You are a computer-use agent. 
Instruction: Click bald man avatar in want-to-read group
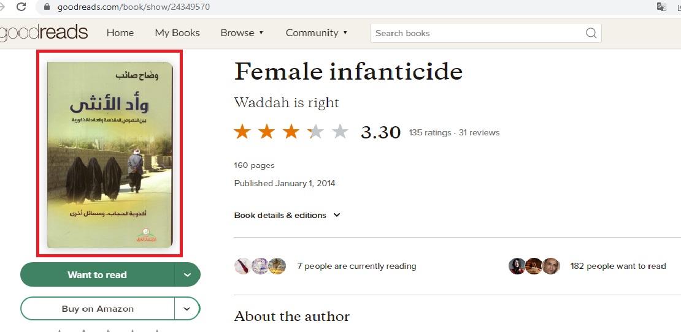(551, 266)
